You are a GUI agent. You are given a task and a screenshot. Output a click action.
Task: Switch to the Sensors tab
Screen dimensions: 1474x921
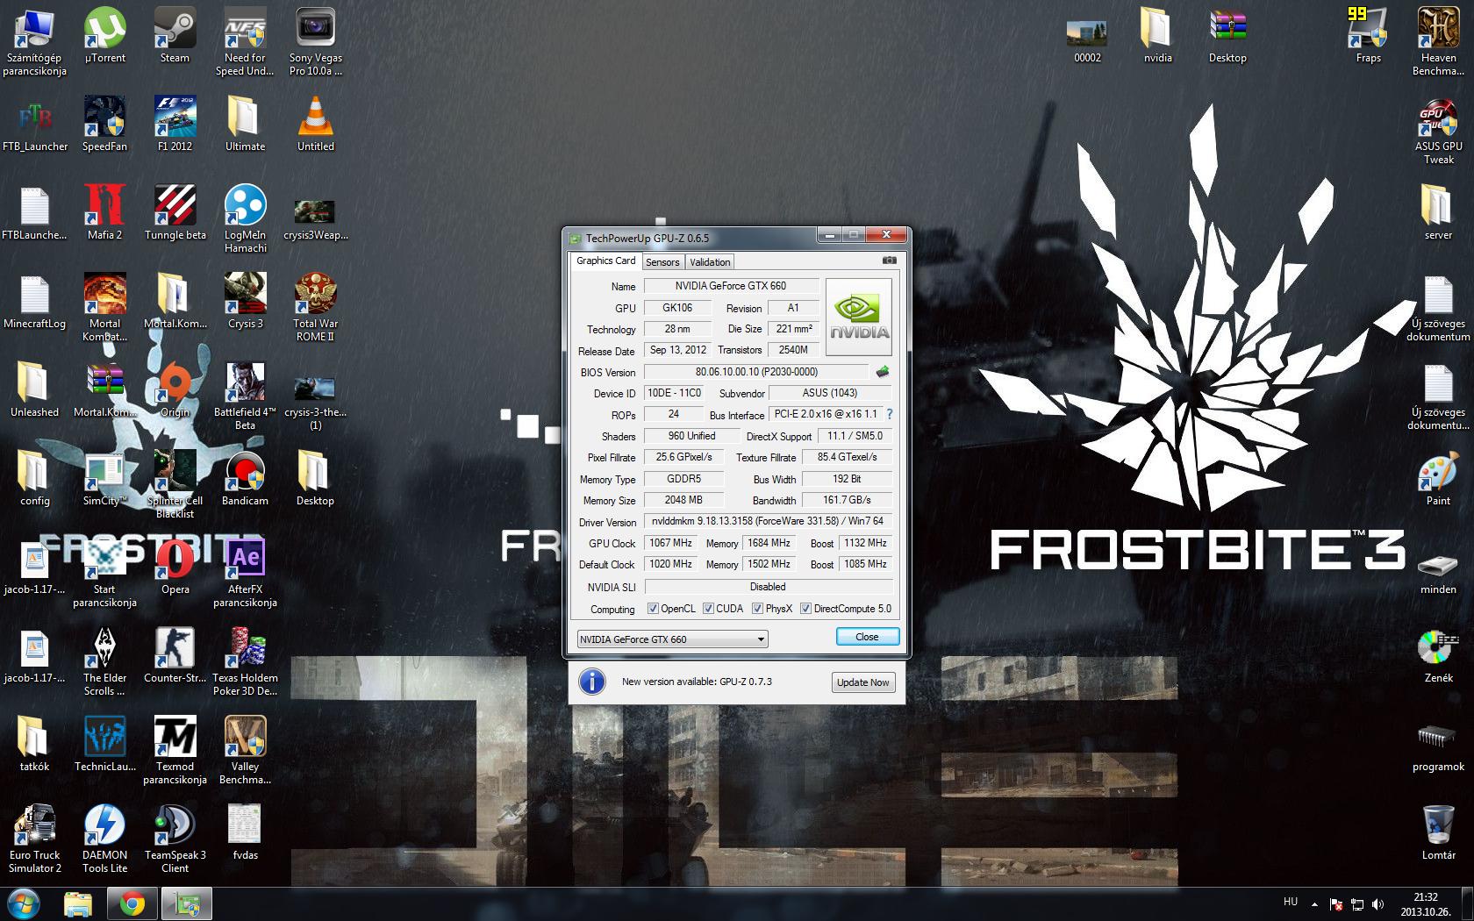coord(662,262)
